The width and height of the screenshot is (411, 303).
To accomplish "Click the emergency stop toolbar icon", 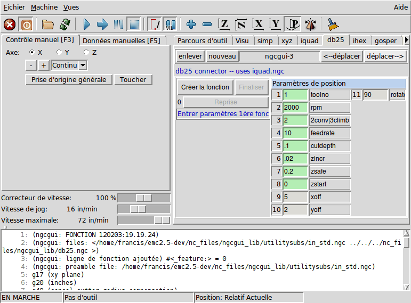I will (10, 24).
